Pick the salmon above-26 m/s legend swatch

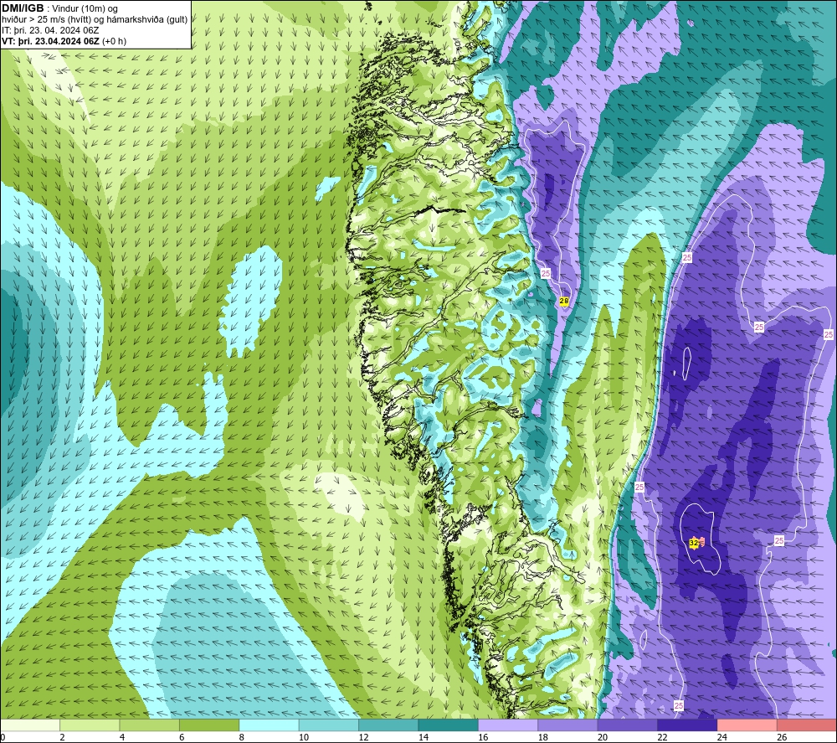click(807, 725)
